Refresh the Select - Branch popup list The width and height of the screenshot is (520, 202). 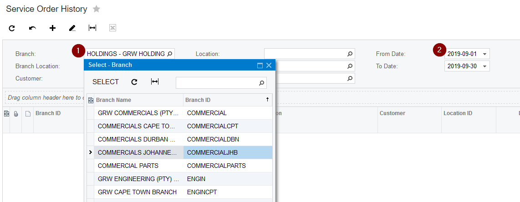click(x=134, y=82)
